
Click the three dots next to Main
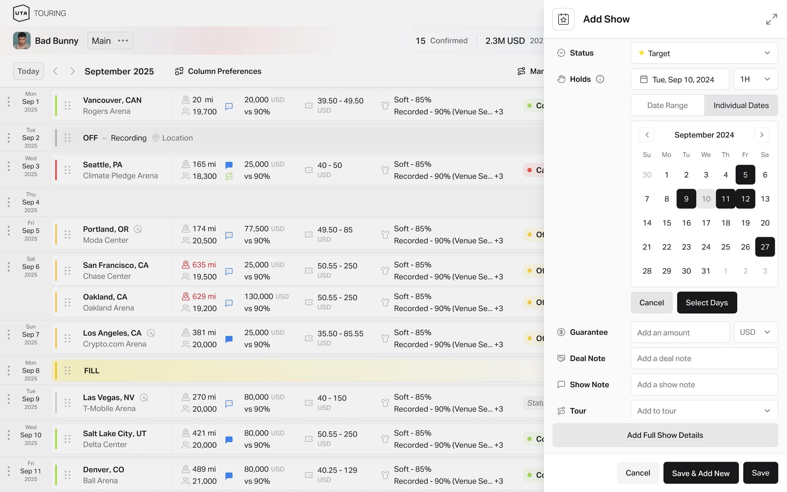click(x=123, y=41)
